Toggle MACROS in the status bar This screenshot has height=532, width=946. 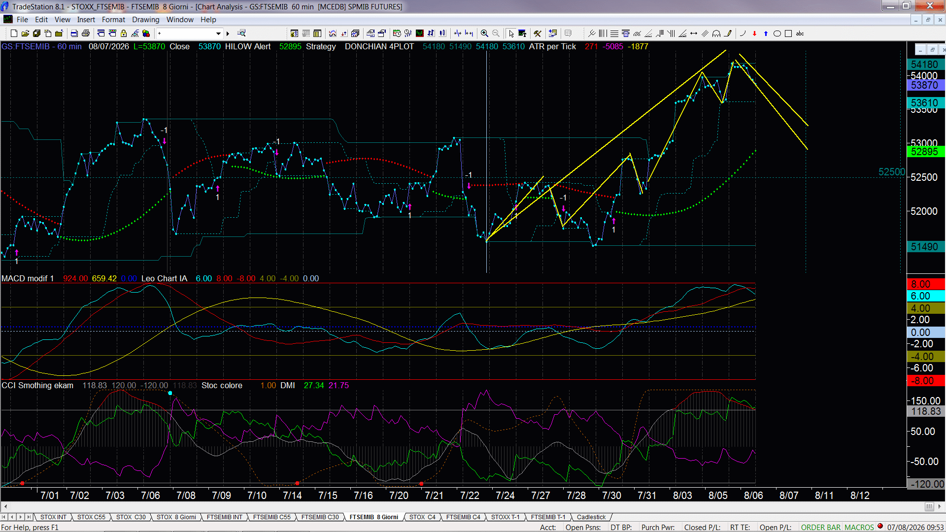pos(859,527)
